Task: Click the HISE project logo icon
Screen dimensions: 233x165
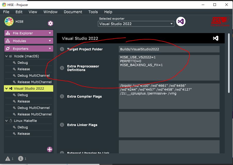Action: click(9, 21)
